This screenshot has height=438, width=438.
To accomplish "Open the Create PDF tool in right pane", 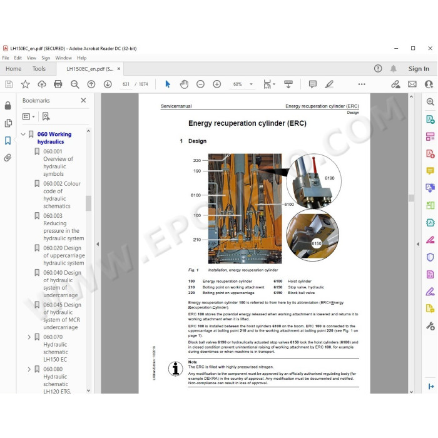I will click(430, 154).
